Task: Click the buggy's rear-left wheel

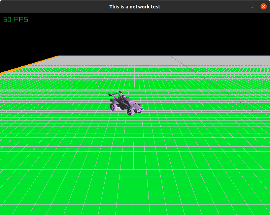Action: pos(112,106)
